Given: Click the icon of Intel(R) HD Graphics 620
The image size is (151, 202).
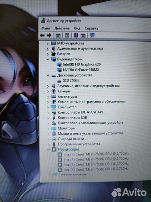Looking at the screenshot, I should pos(59,64).
